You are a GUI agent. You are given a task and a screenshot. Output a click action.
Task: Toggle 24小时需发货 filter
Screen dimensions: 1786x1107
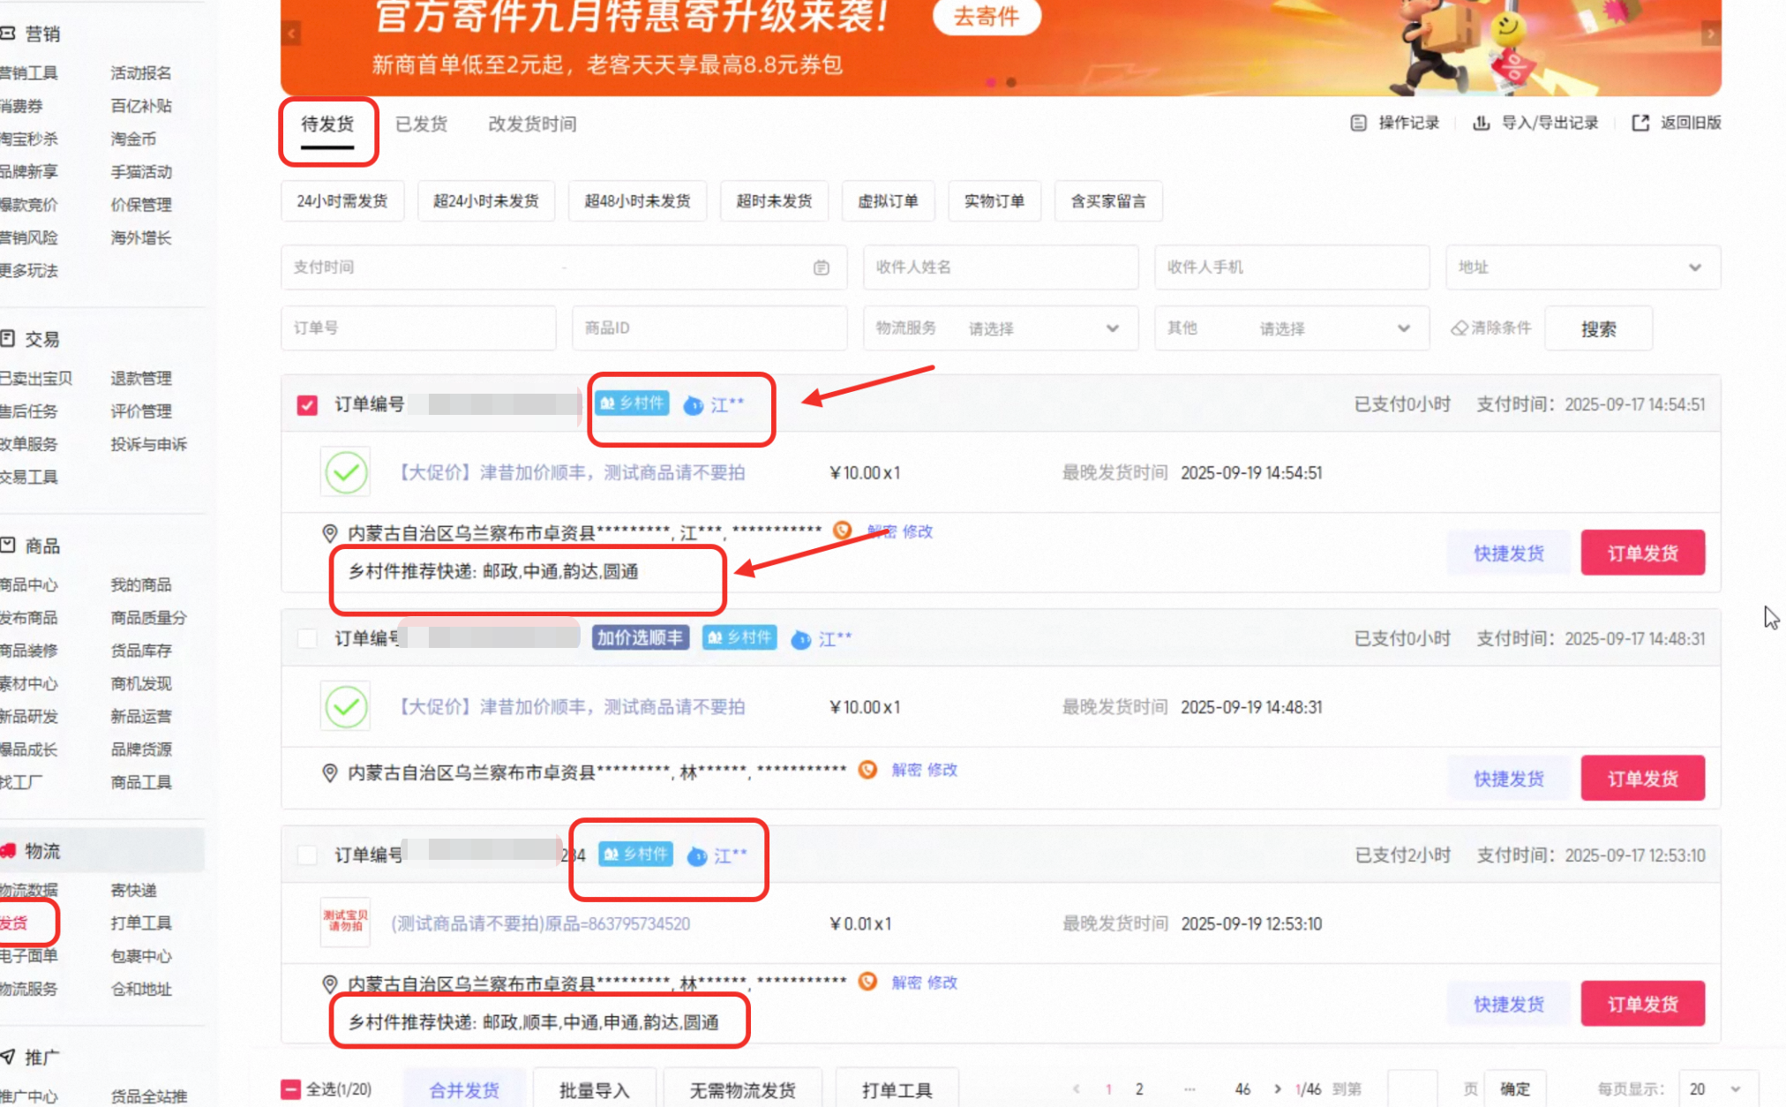pos(342,201)
